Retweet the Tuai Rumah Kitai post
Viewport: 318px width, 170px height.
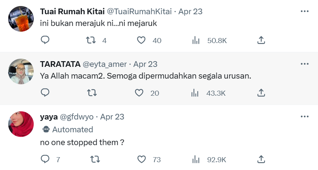click(91, 40)
